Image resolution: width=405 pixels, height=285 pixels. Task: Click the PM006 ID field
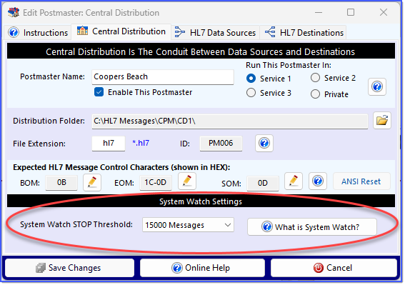point(221,143)
